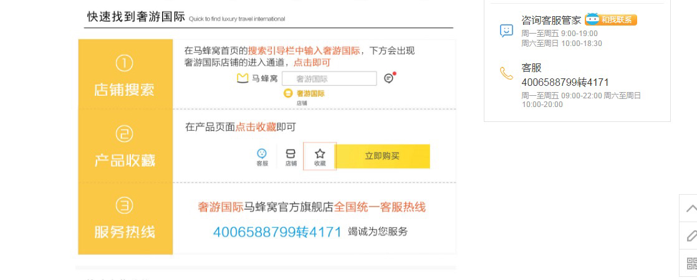Image resolution: width=697 pixels, height=280 pixels.
Task: Click the sidebar phone number 4006588799转4171
Action: [565, 83]
